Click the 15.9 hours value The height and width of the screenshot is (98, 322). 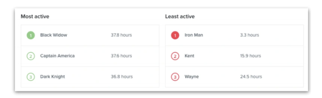tap(251, 56)
